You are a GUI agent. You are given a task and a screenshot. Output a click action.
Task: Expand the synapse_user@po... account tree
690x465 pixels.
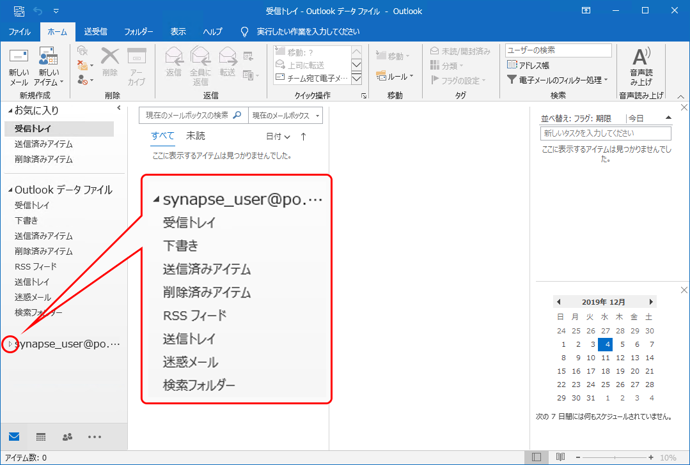pos(10,344)
